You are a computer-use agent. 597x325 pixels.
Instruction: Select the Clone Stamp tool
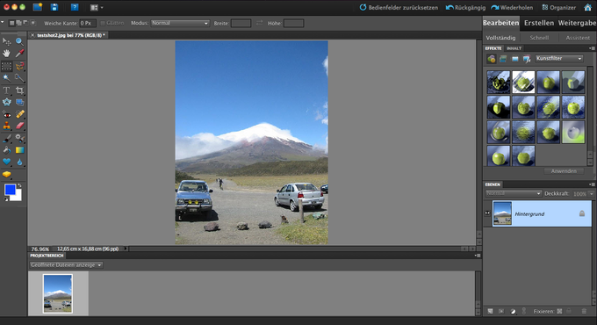pos(6,126)
